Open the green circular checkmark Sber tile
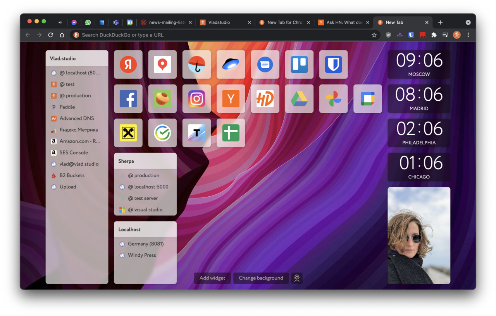 [162, 133]
